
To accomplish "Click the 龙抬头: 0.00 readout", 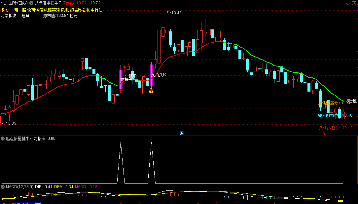I will tap(44, 138).
